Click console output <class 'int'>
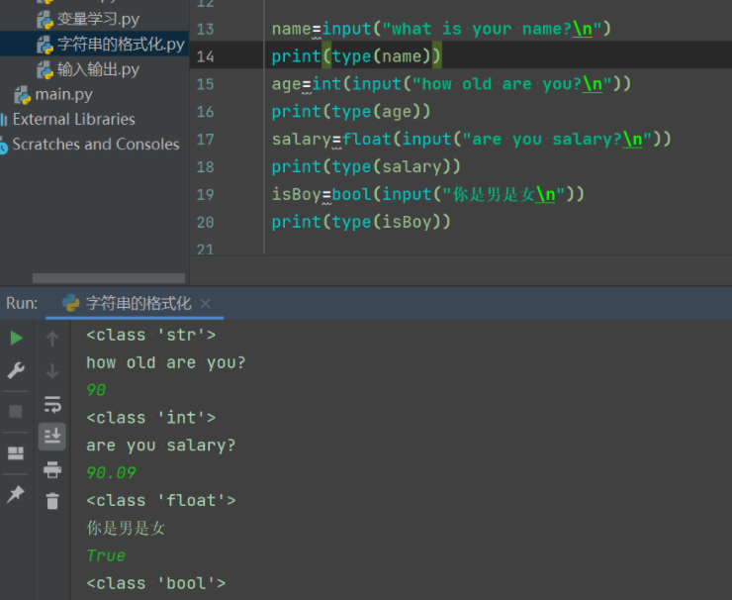 [151, 418]
